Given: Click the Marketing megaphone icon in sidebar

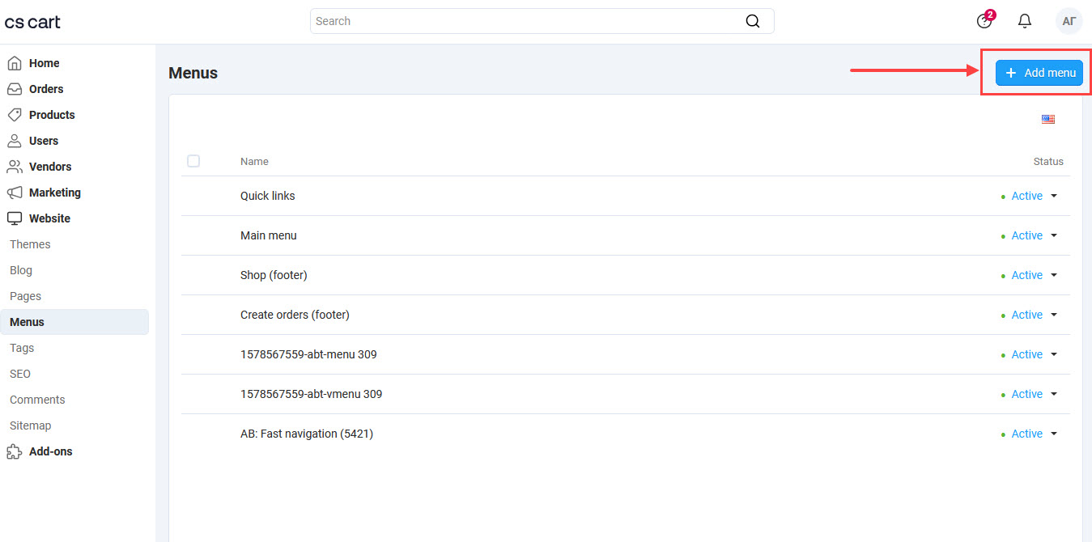Looking at the screenshot, I should coord(15,193).
